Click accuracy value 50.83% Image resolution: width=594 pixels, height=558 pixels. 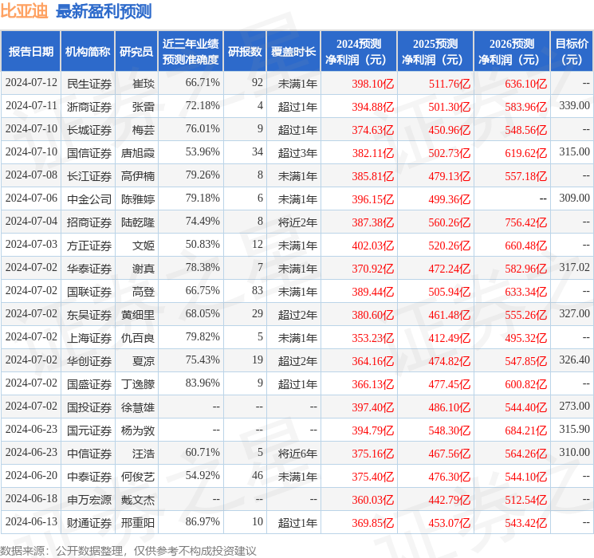(203, 244)
